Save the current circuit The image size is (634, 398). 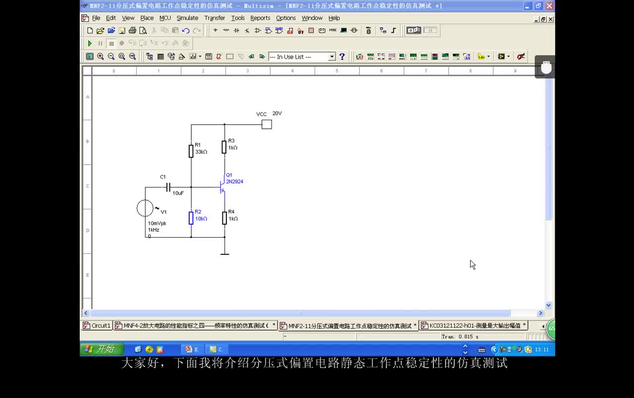click(122, 31)
